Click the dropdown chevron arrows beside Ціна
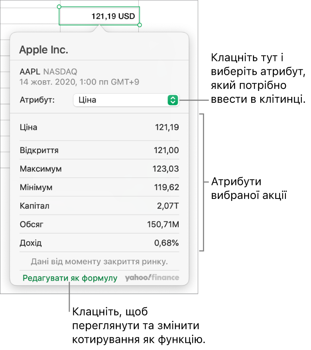 click(172, 100)
